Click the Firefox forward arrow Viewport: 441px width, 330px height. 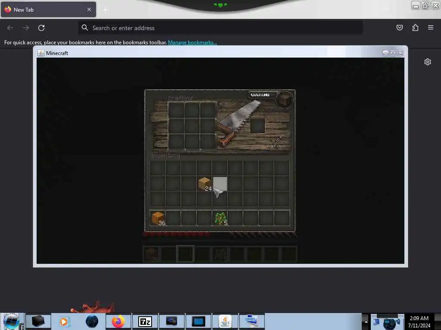pyautogui.click(x=25, y=28)
